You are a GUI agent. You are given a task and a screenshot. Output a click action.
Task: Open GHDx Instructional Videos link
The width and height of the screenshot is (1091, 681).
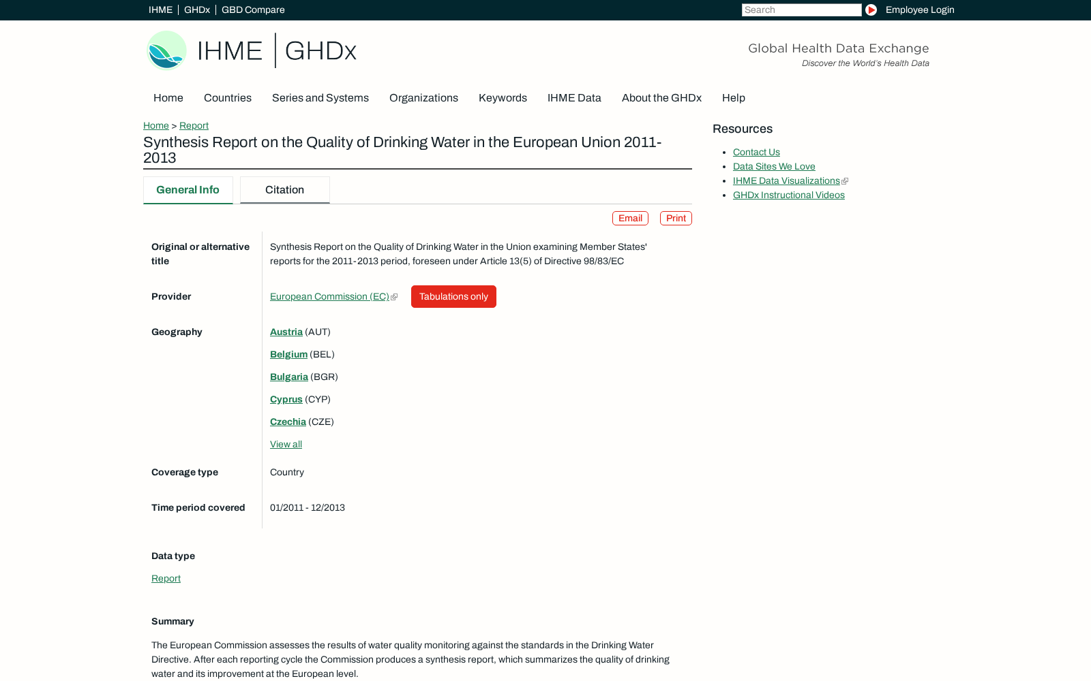789,195
